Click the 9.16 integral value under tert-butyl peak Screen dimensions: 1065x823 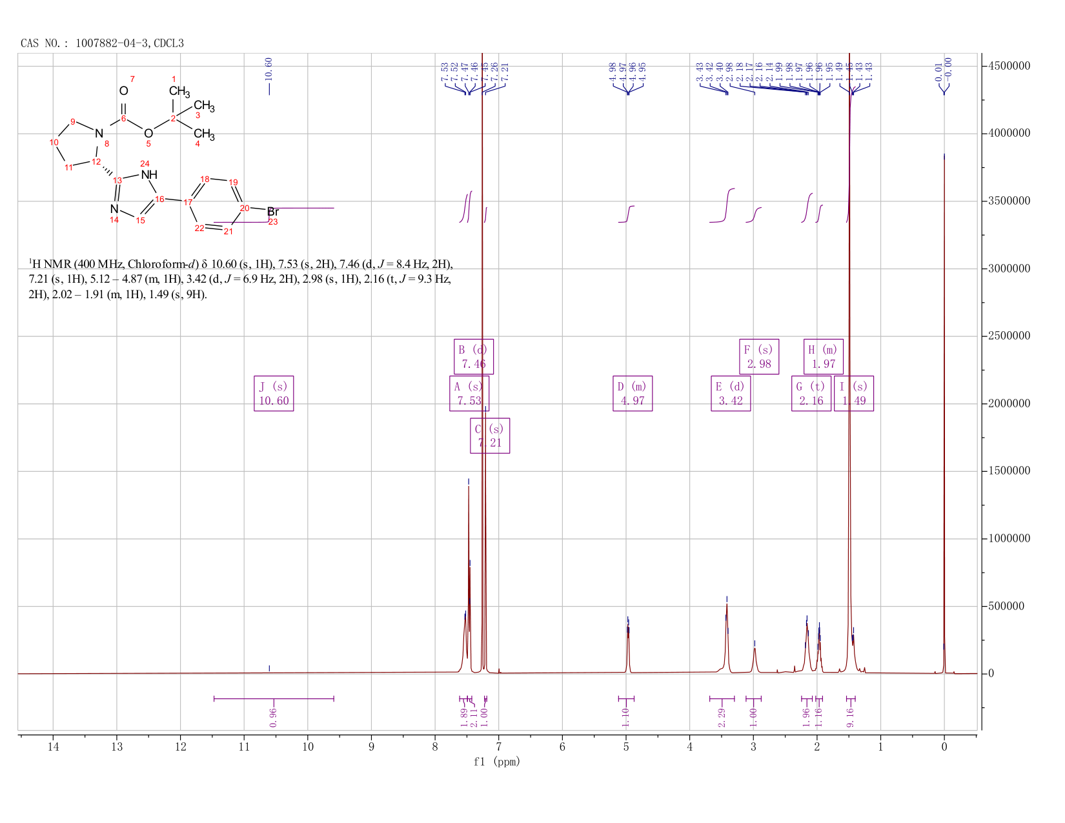point(850,717)
